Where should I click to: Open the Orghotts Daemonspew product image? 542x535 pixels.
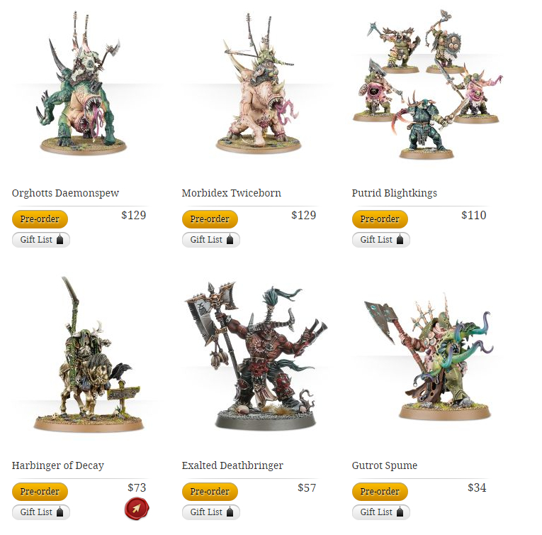coord(82,83)
